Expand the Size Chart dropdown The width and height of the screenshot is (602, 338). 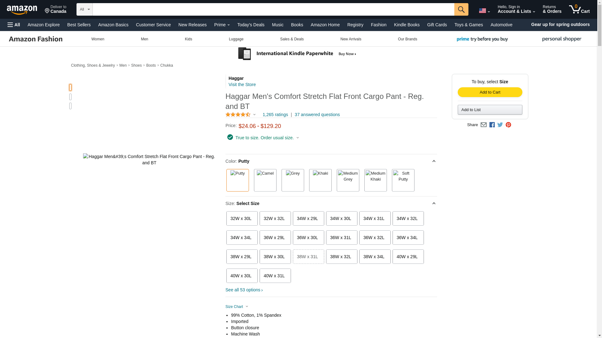(x=237, y=307)
